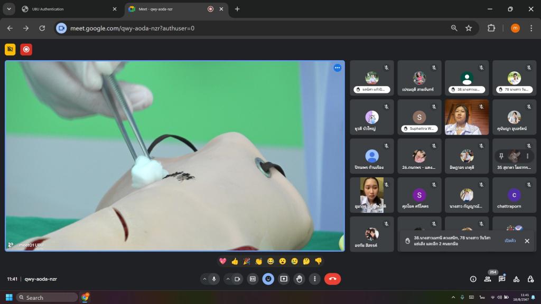Toggle the camera on or off
The width and height of the screenshot is (541, 304).
[x=237, y=279]
